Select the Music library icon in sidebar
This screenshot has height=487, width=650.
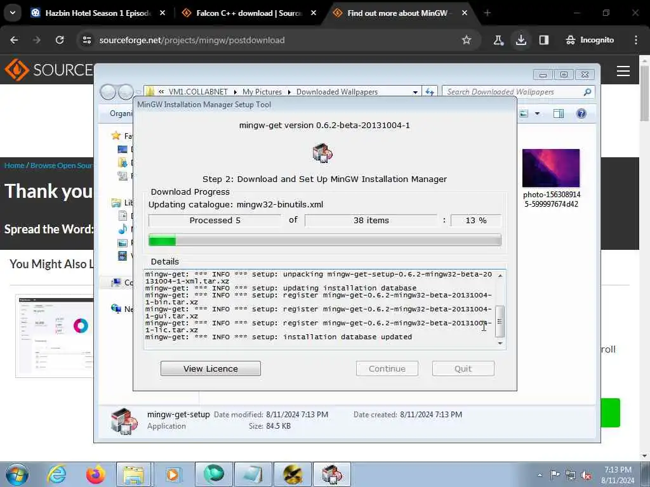coord(123,229)
